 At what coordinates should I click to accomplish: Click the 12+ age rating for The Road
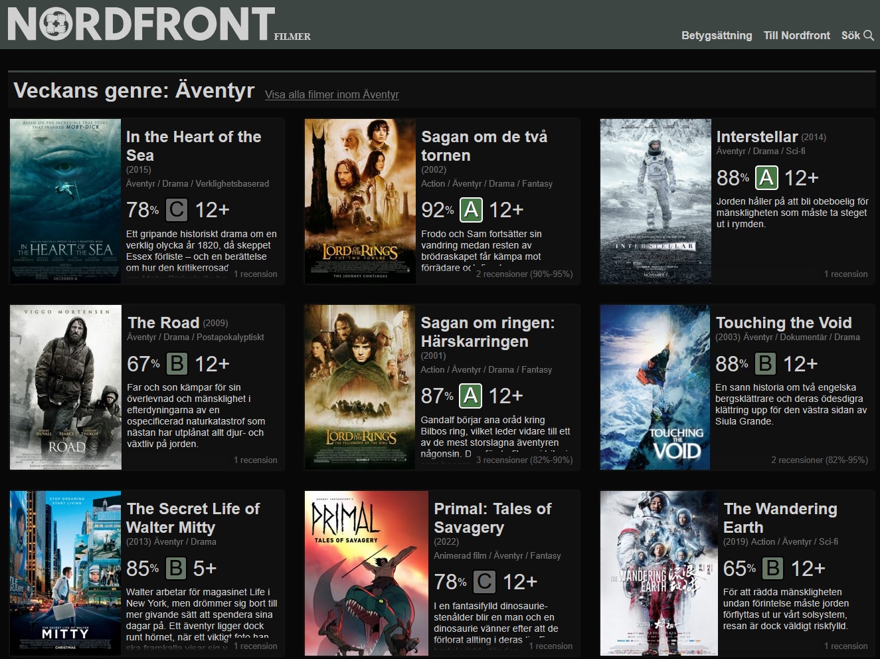(212, 363)
